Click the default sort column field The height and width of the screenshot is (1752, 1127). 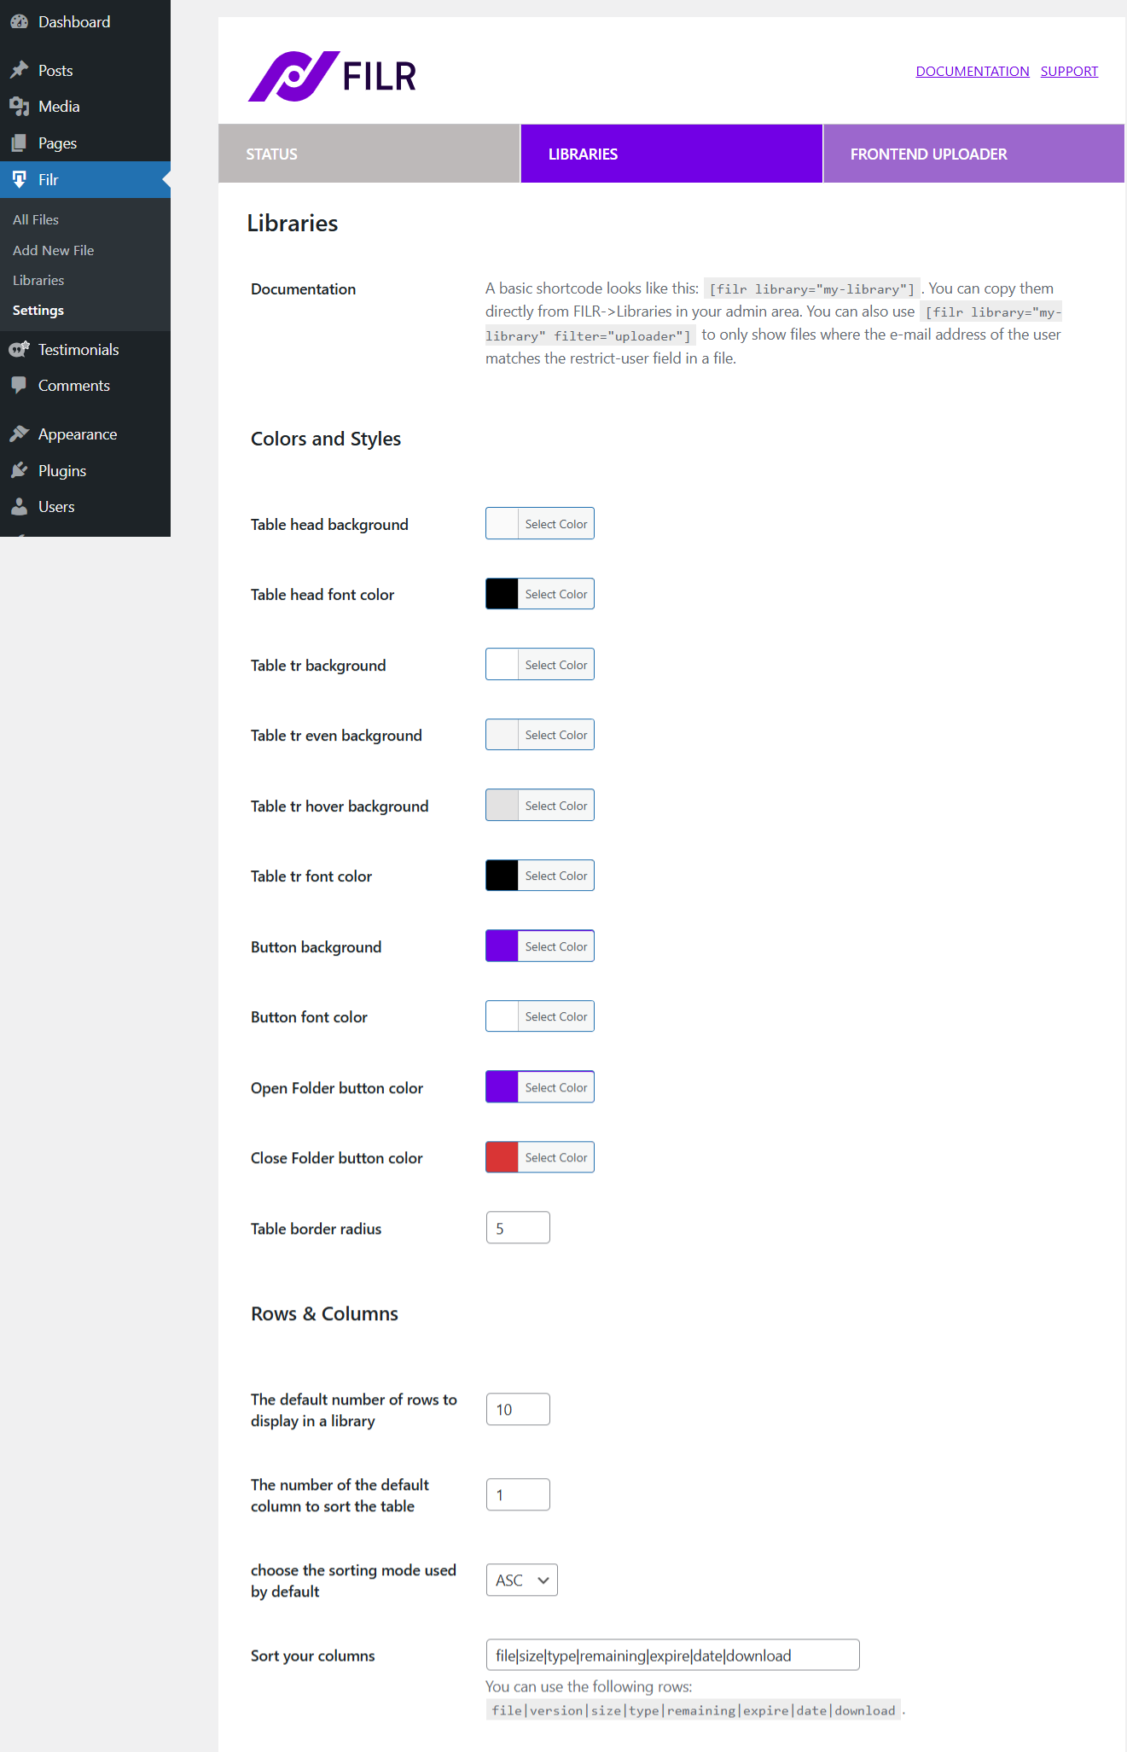click(518, 1494)
